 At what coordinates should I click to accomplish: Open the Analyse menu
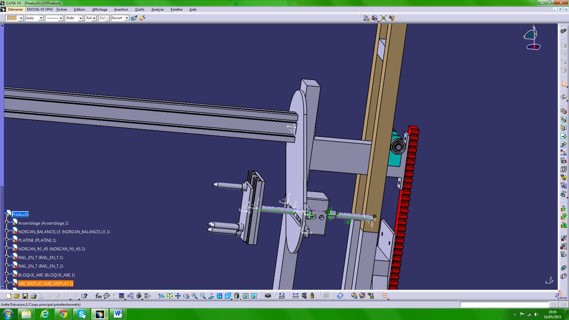[157, 9]
